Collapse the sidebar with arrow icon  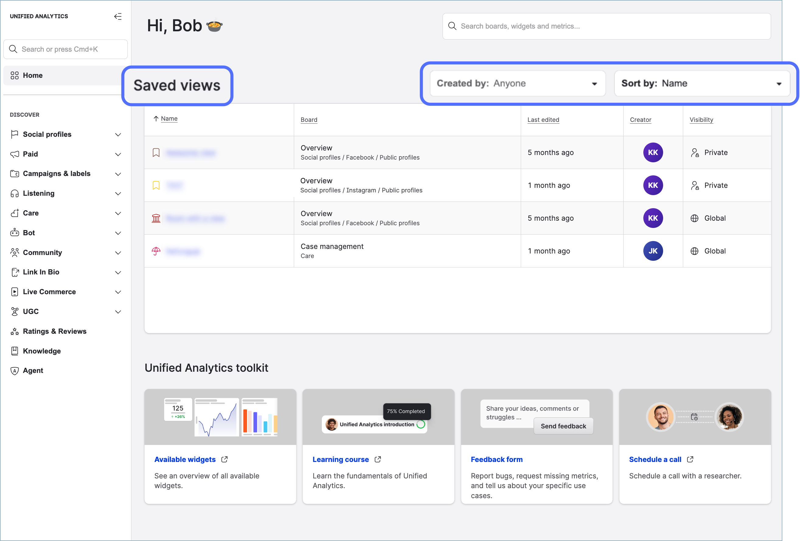click(118, 16)
